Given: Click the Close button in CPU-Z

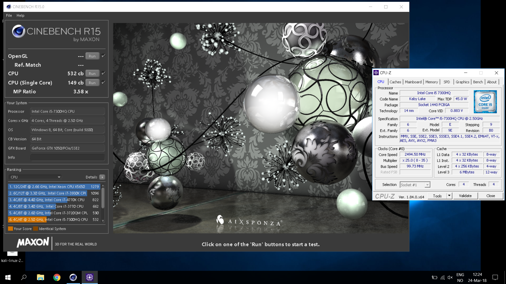Looking at the screenshot, I should click(x=490, y=196).
